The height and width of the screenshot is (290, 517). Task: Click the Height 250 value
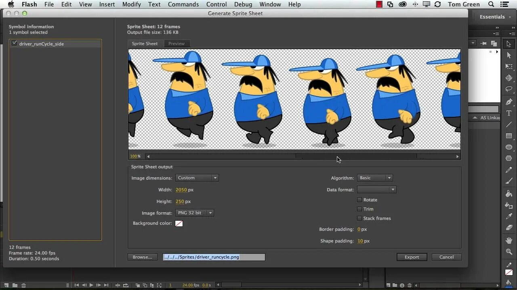click(180, 201)
